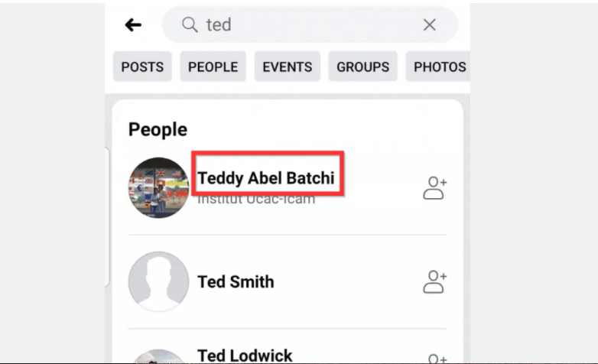The height and width of the screenshot is (364, 598).
Task: Go back using the left arrow
Action: click(x=133, y=25)
